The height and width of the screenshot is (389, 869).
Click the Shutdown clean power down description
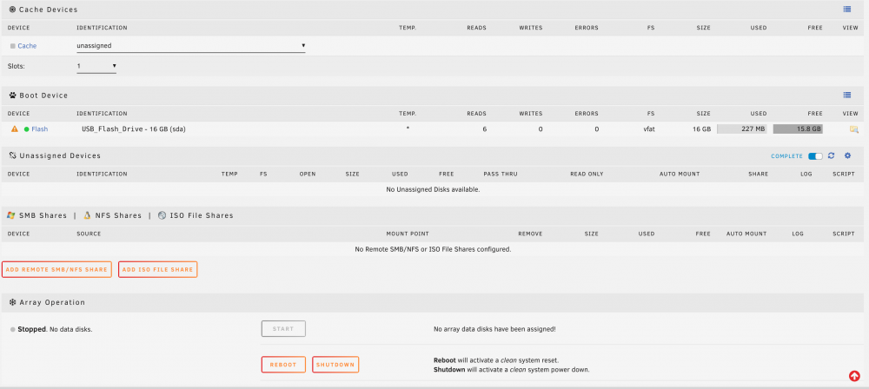511,370
